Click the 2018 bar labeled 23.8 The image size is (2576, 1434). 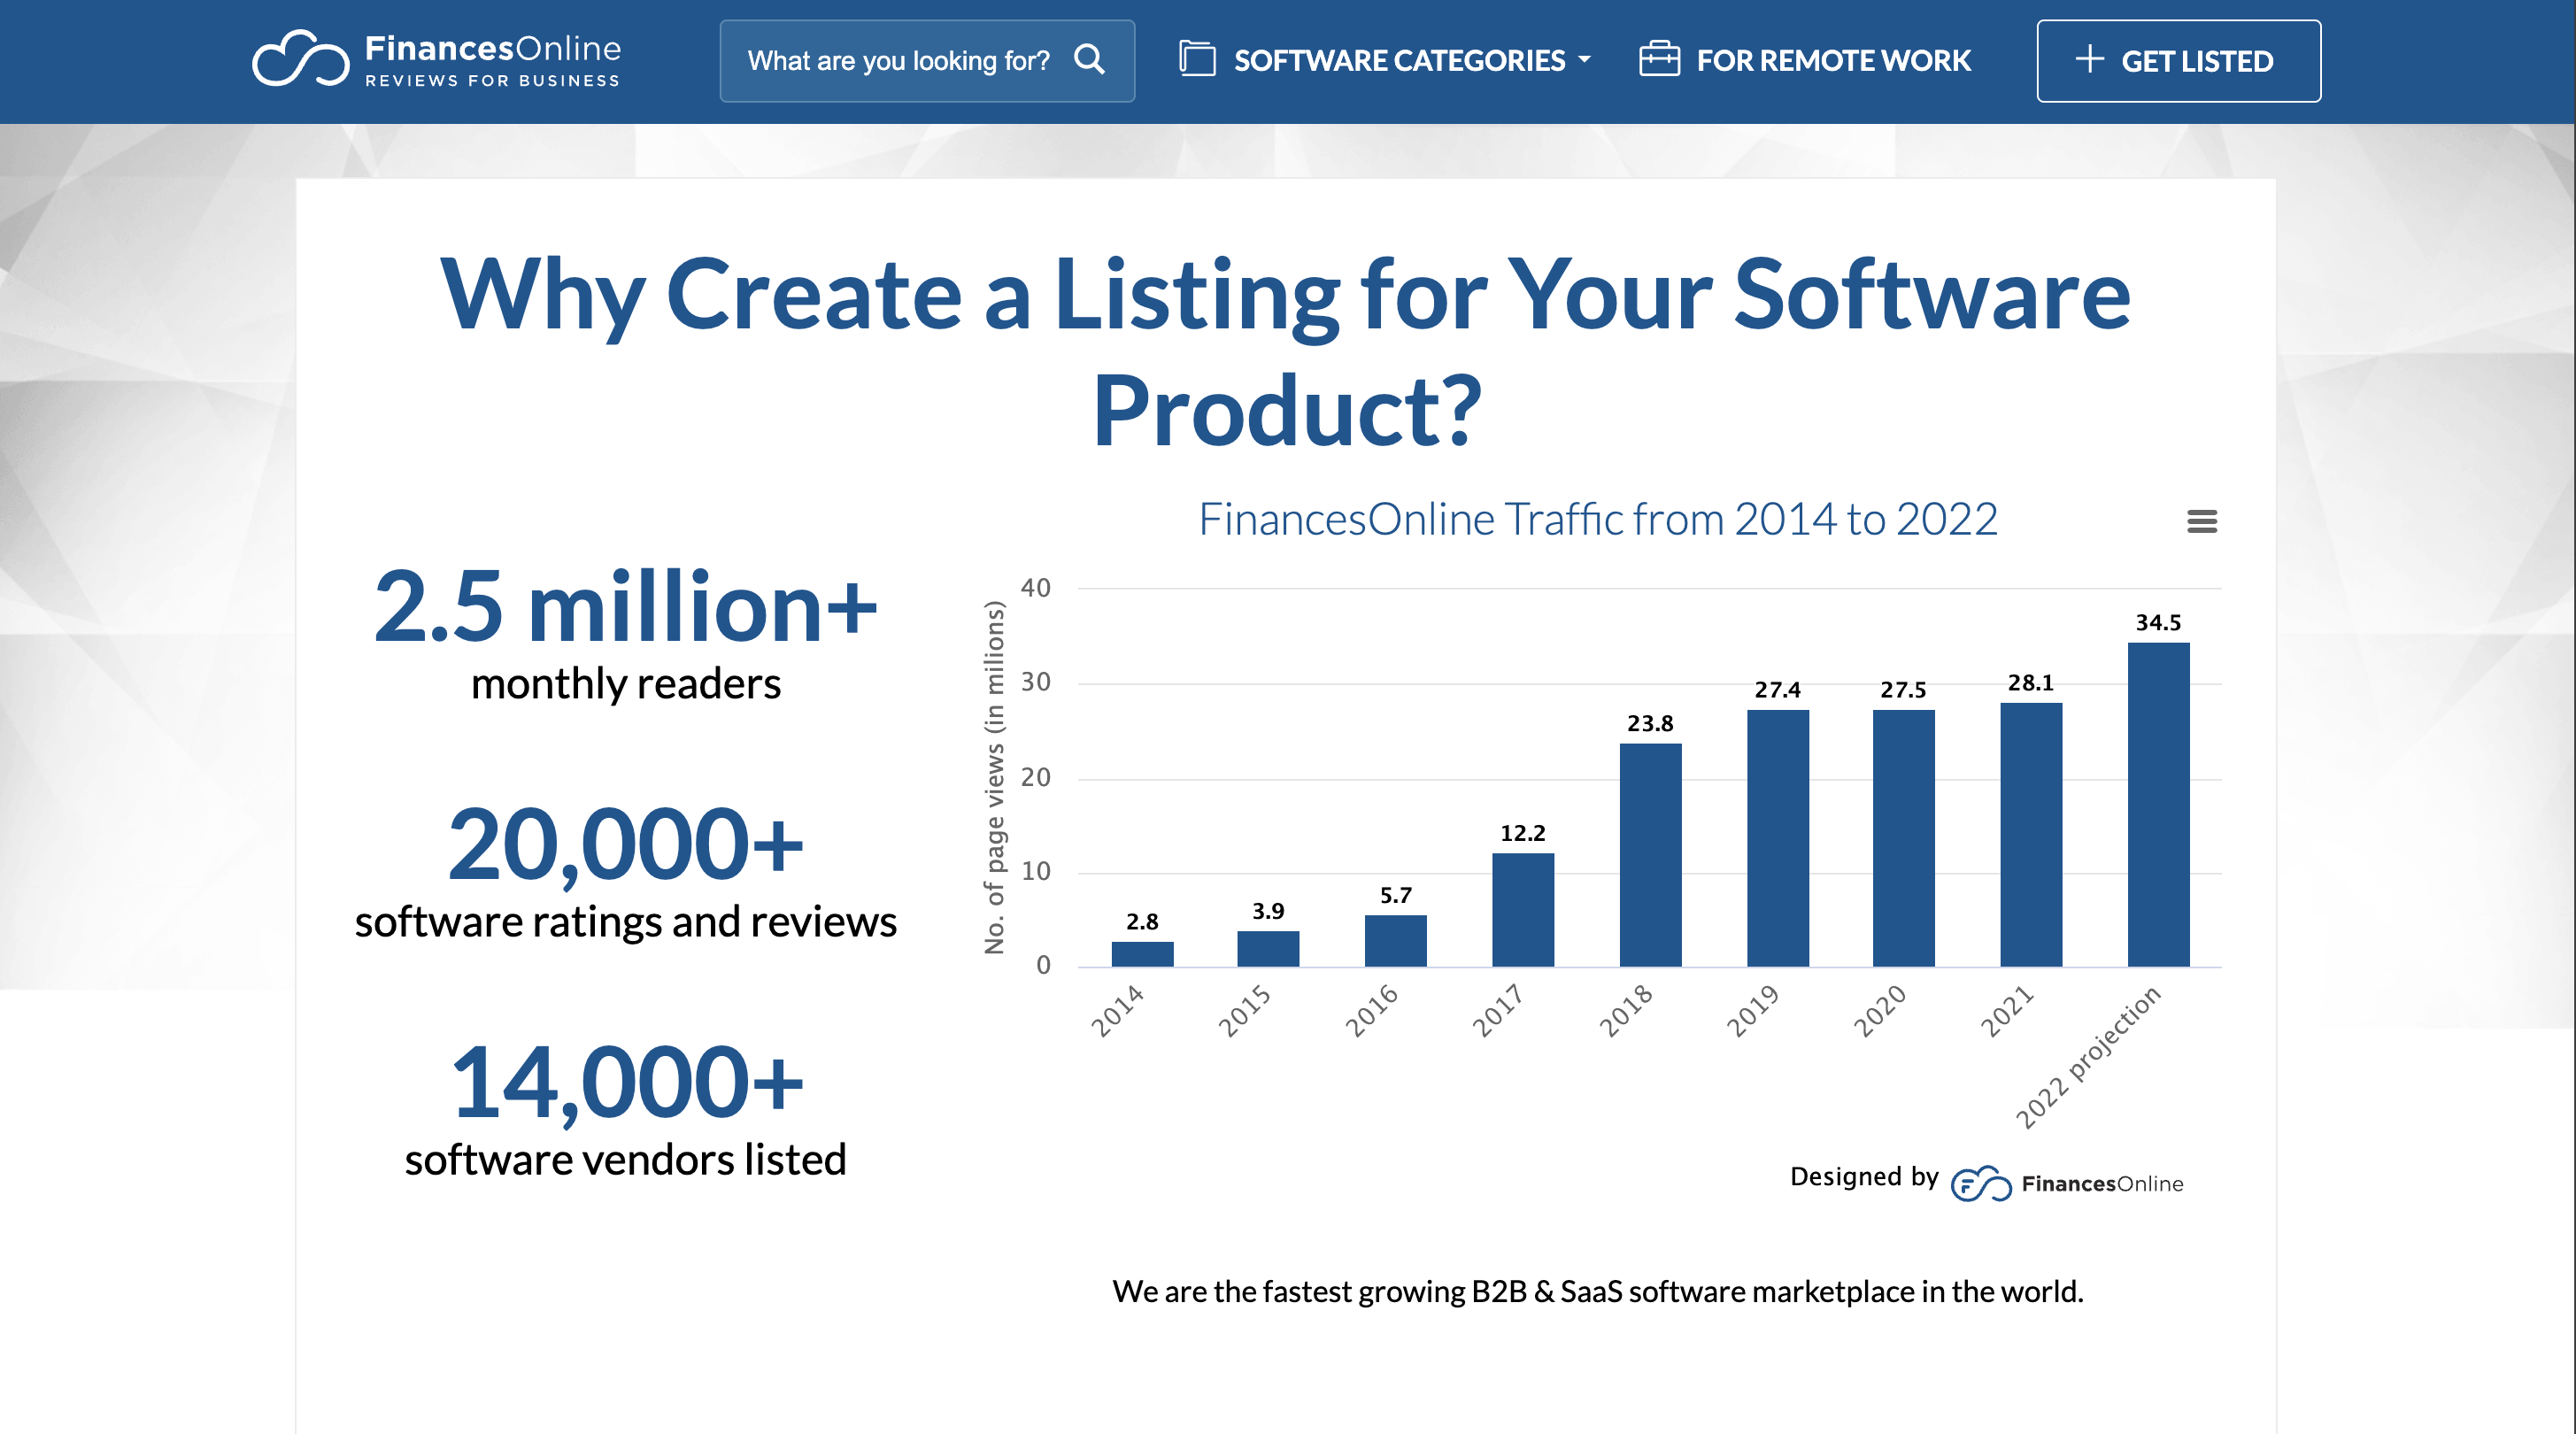point(1651,855)
